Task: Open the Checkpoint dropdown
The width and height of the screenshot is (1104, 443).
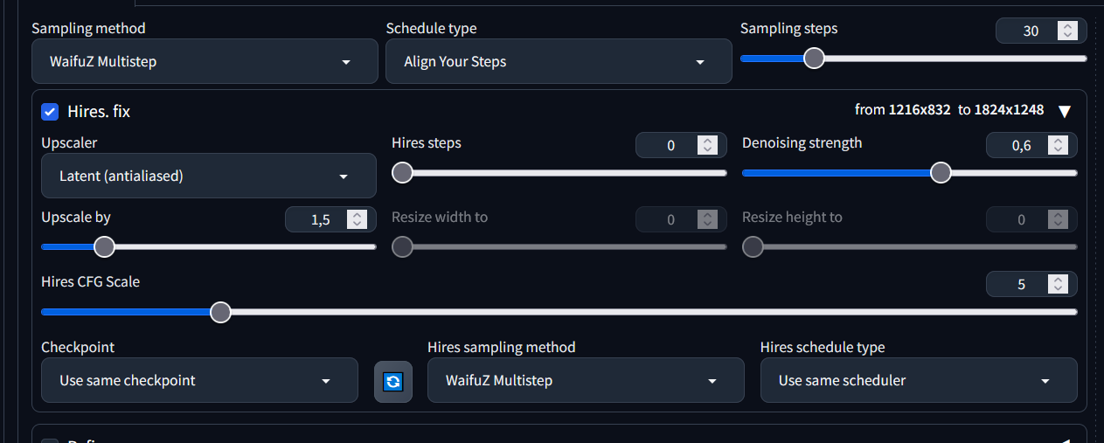Action: tap(199, 380)
